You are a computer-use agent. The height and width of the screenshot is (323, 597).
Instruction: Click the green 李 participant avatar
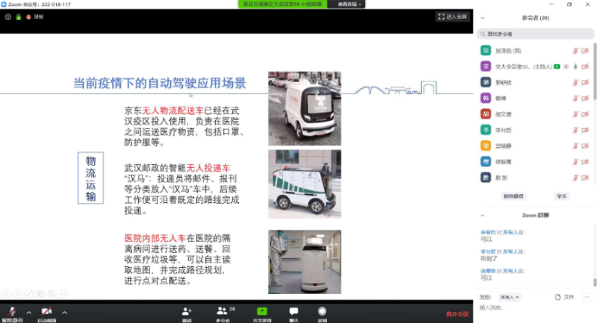point(486,130)
